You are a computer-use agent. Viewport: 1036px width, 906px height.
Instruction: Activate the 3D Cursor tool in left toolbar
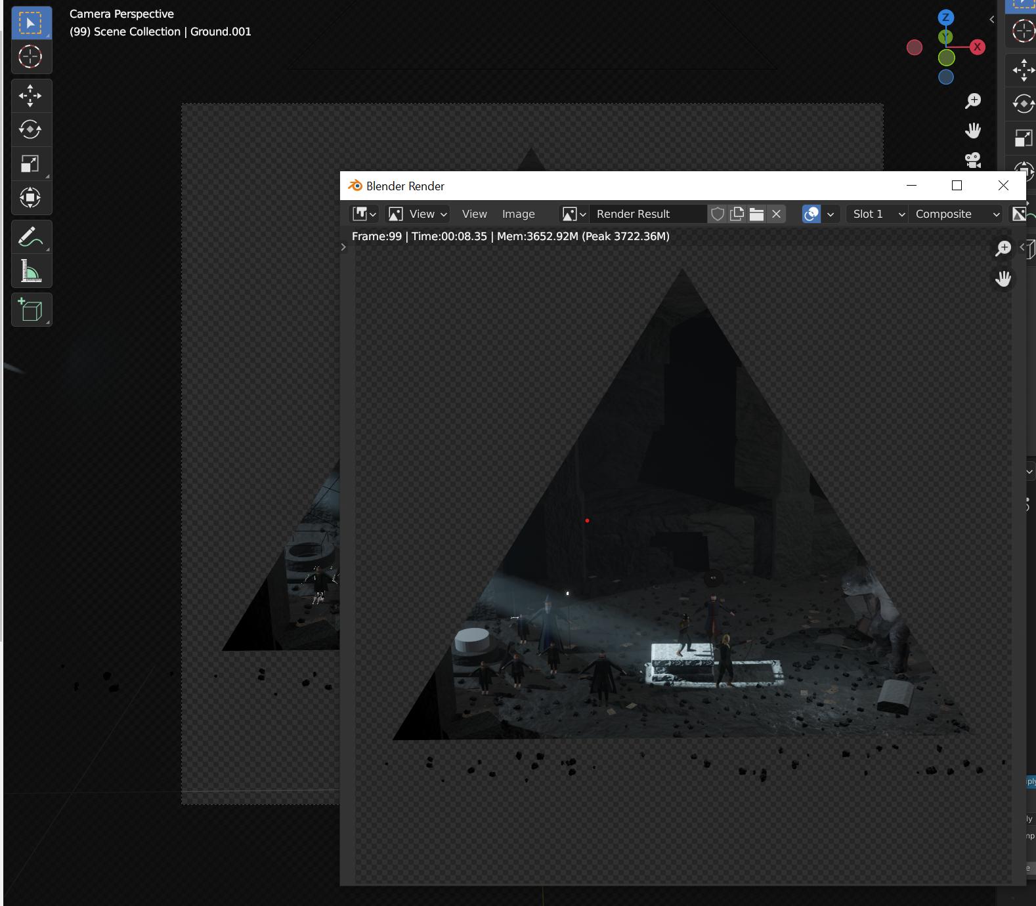[31, 56]
